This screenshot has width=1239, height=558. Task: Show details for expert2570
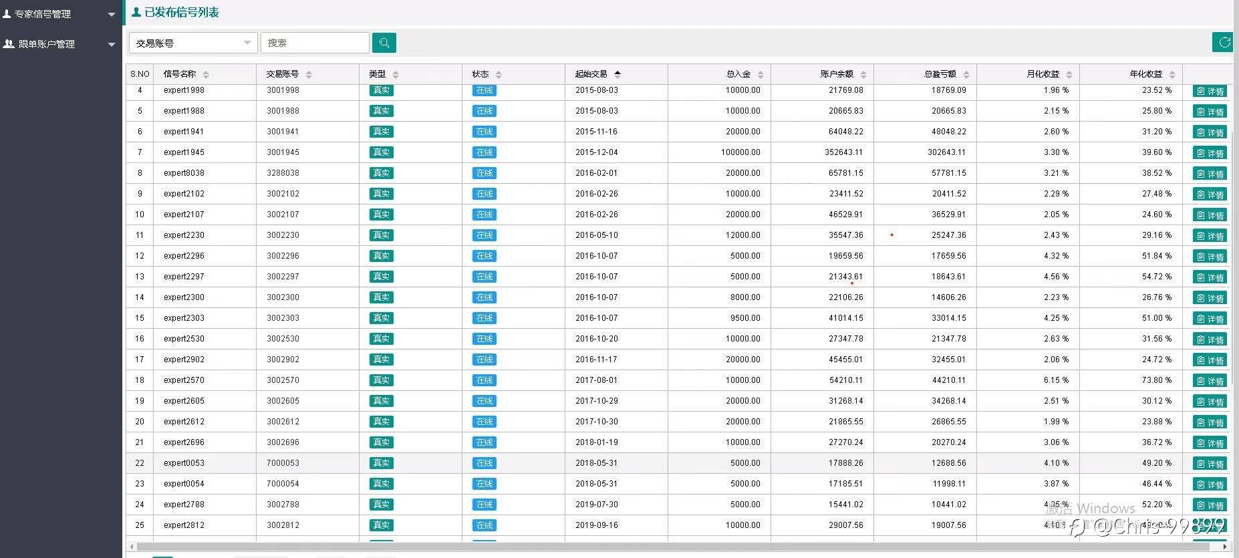click(1210, 381)
